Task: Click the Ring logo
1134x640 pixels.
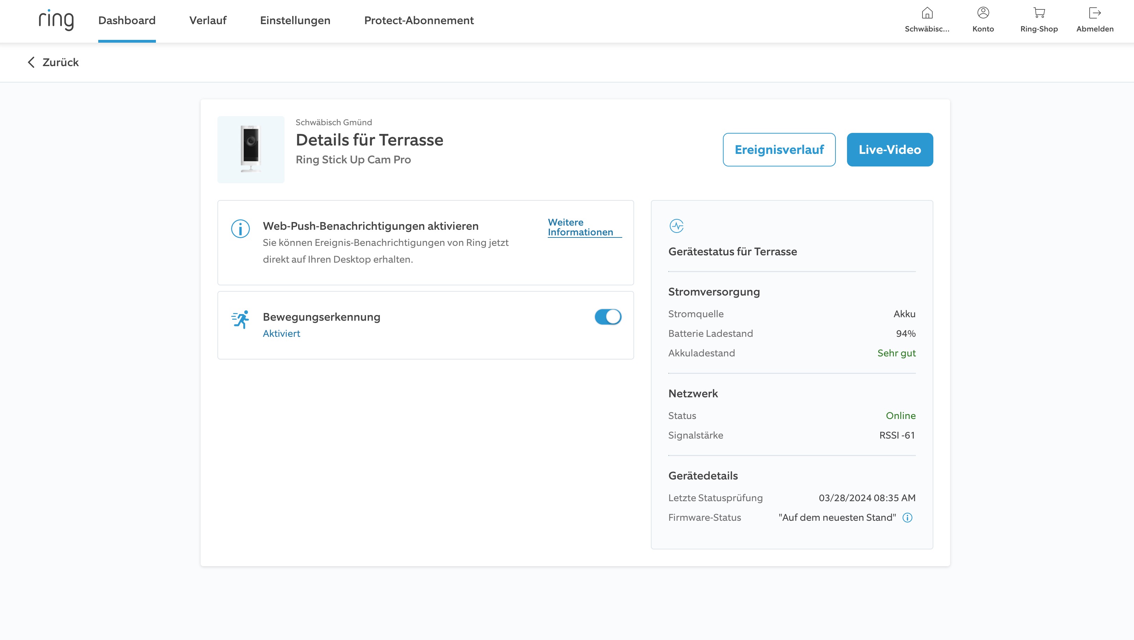Action: pyautogui.click(x=56, y=20)
